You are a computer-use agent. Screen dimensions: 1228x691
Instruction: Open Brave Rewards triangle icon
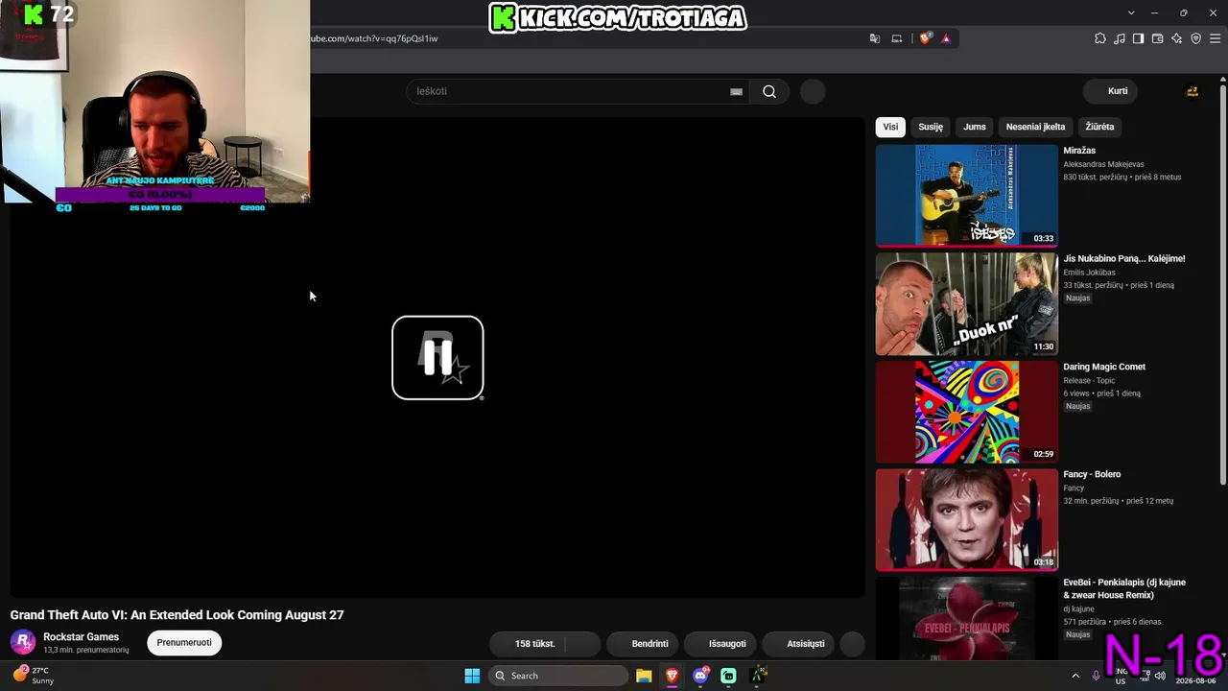coord(946,38)
